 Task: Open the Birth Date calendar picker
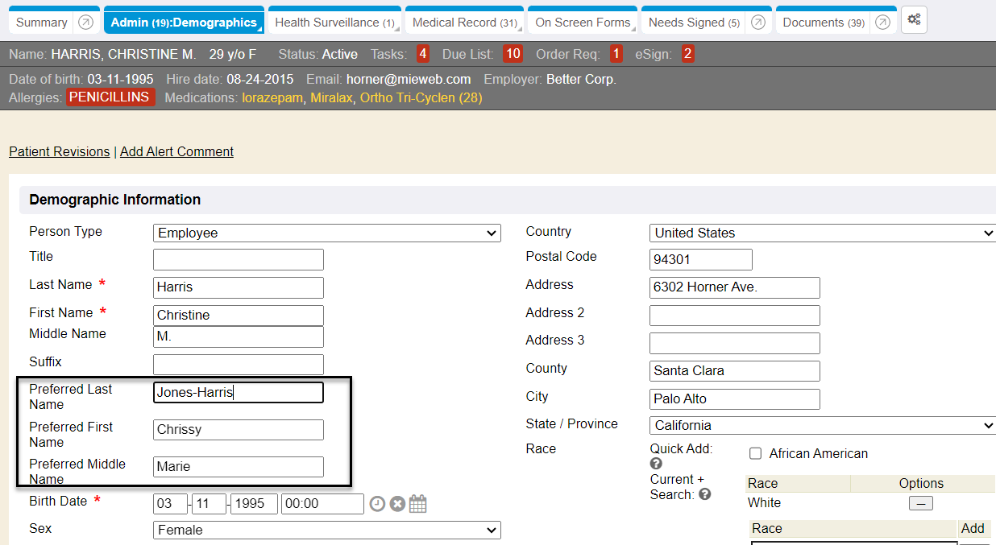click(x=417, y=504)
